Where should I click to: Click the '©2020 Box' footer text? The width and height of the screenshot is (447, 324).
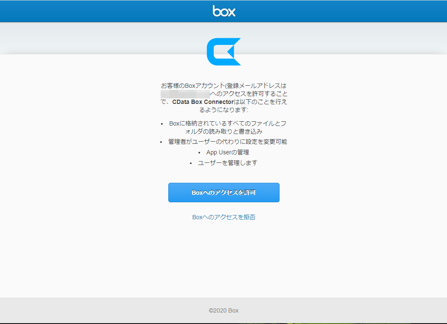coord(224,310)
